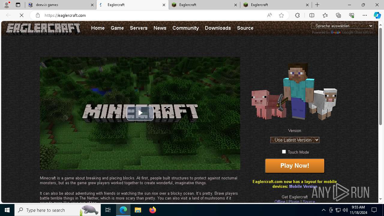
Task: Play the Minecraft trailer video
Action: [140, 113]
